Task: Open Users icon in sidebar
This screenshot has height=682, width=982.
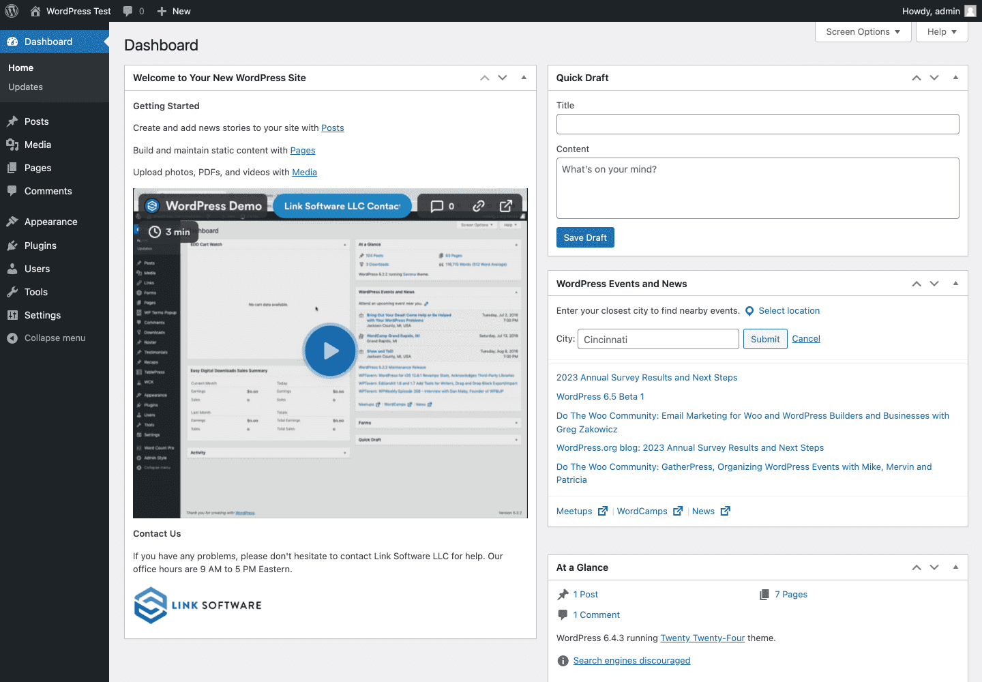Action: 12,269
